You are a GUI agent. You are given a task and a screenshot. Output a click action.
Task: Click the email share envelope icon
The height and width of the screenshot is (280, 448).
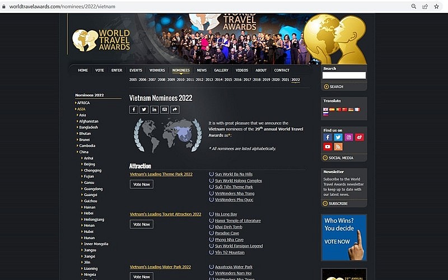pyautogui.click(x=165, y=110)
